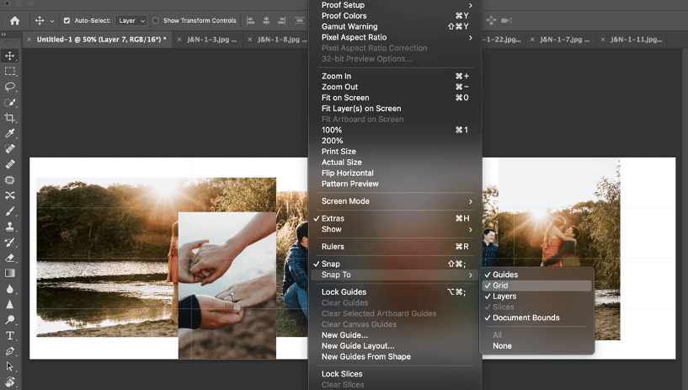
Task: Close the Untitled-1 document tab
Action: point(29,40)
